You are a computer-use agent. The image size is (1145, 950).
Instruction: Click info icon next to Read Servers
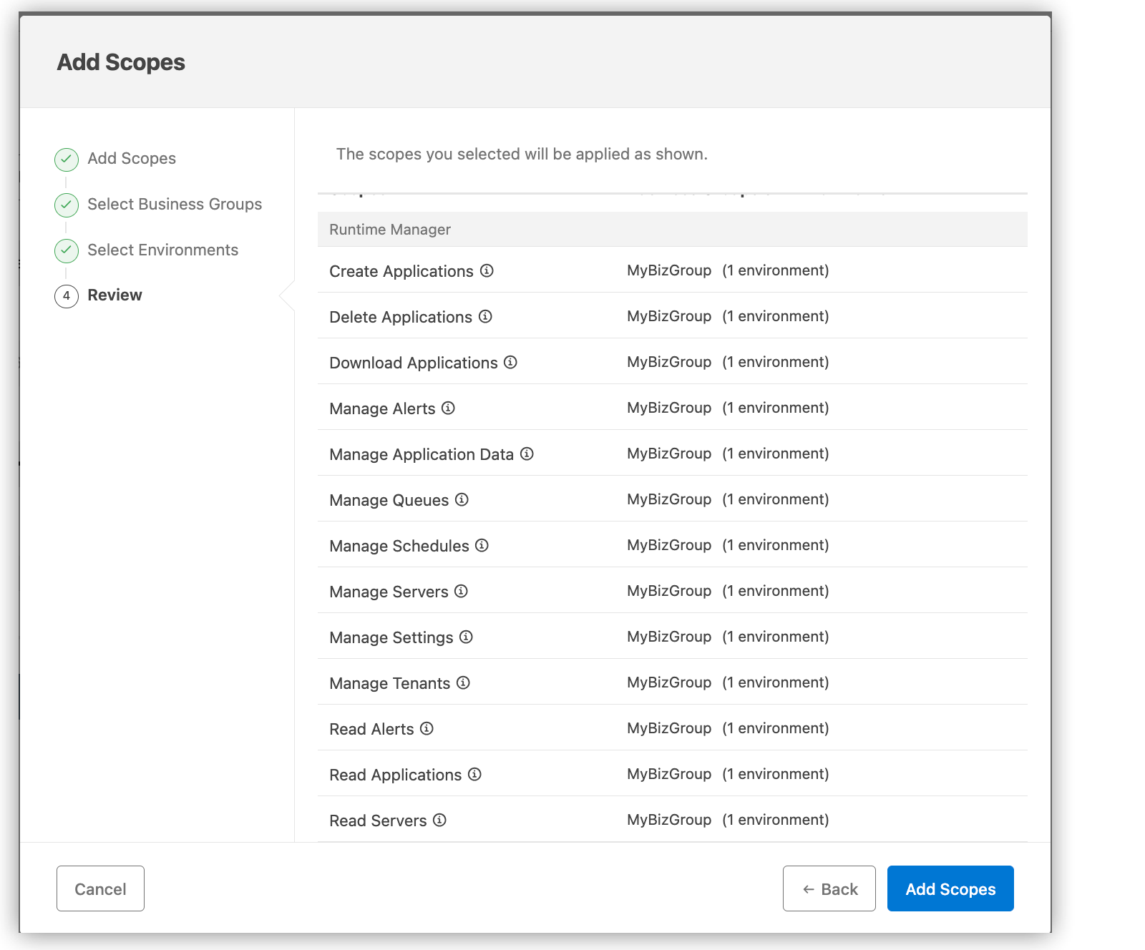[x=439, y=820]
